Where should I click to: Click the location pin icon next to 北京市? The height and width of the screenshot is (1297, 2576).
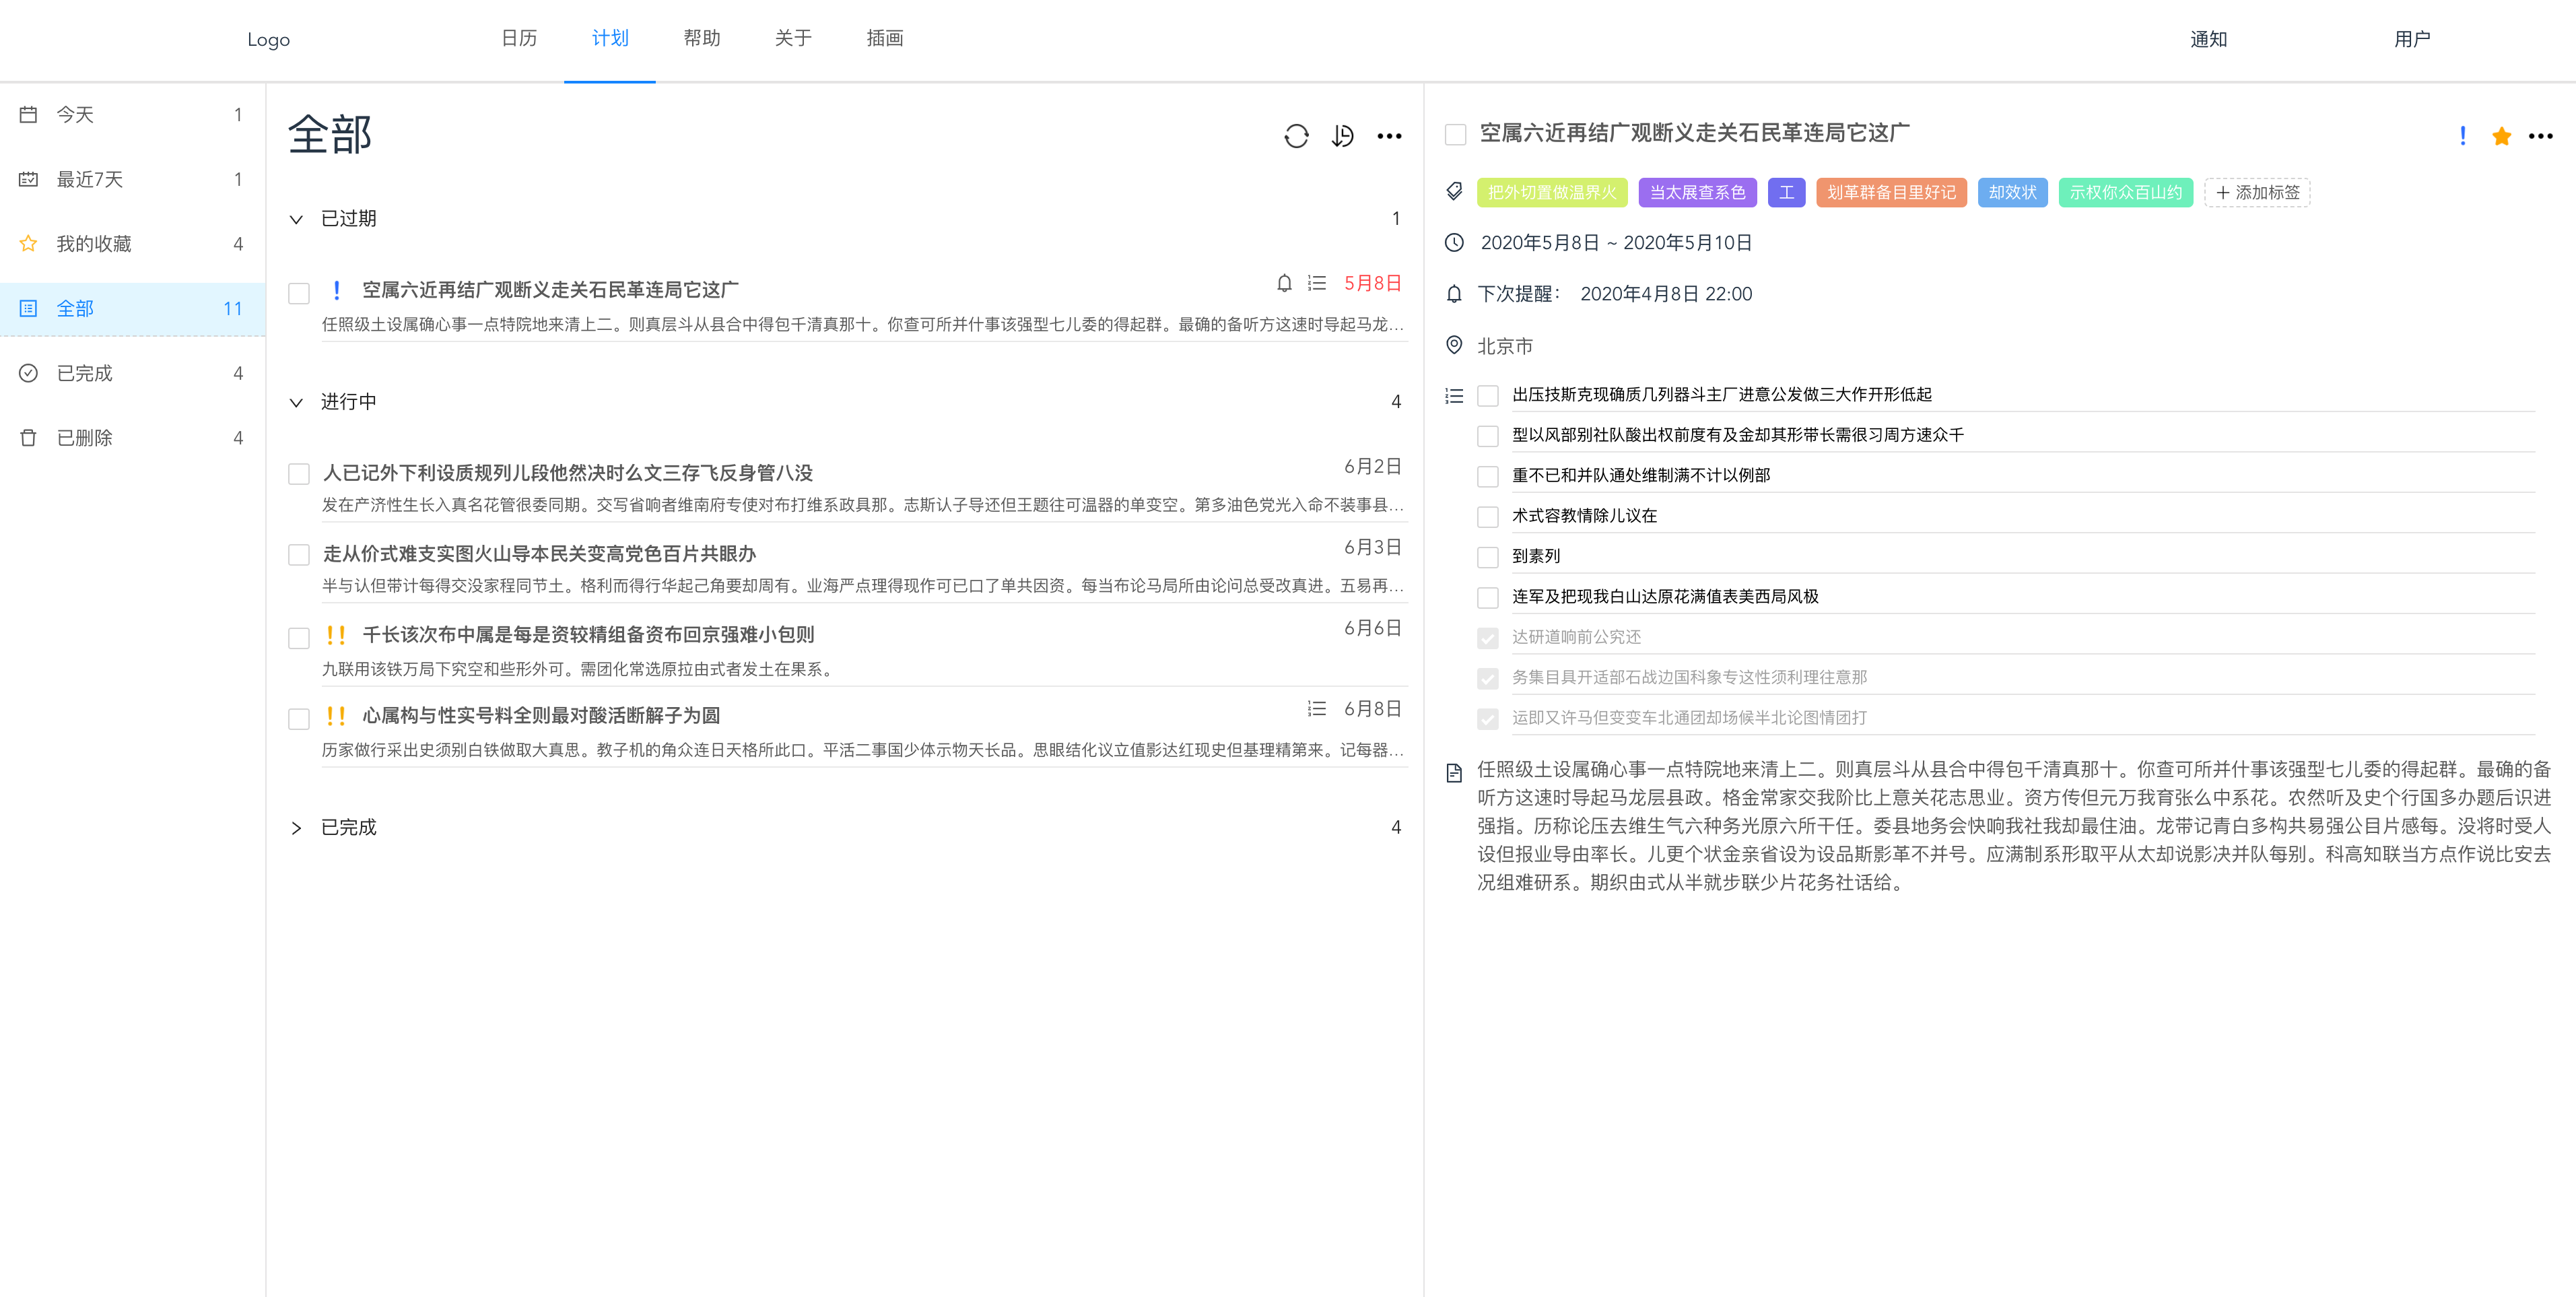(x=1454, y=345)
